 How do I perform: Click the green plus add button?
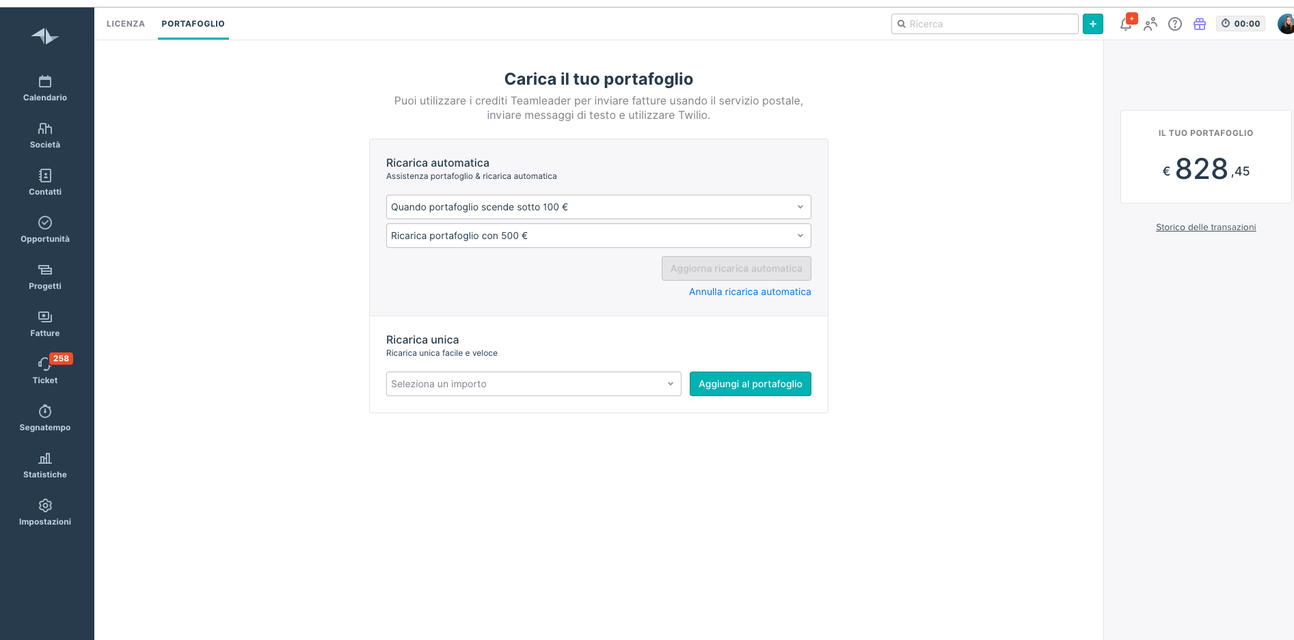point(1093,24)
